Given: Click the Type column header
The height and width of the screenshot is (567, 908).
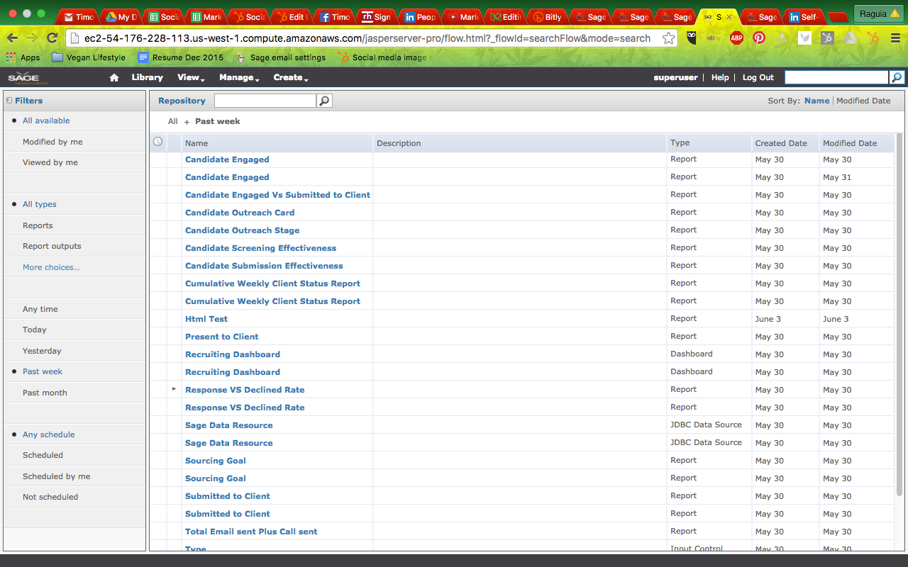Looking at the screenshot, I should pyautogui.click(x=709, y=143).
